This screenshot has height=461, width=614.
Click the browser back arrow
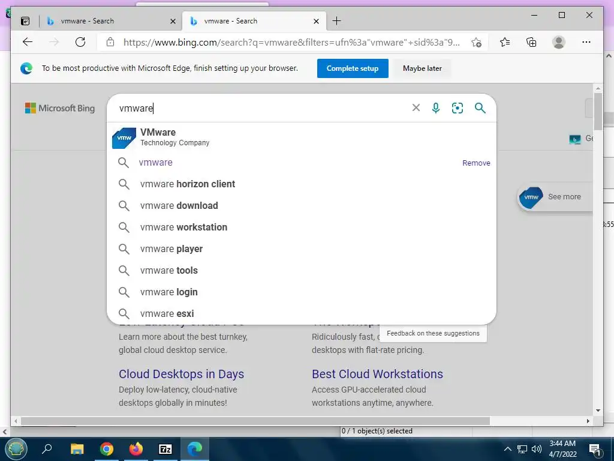pos(28,42)
